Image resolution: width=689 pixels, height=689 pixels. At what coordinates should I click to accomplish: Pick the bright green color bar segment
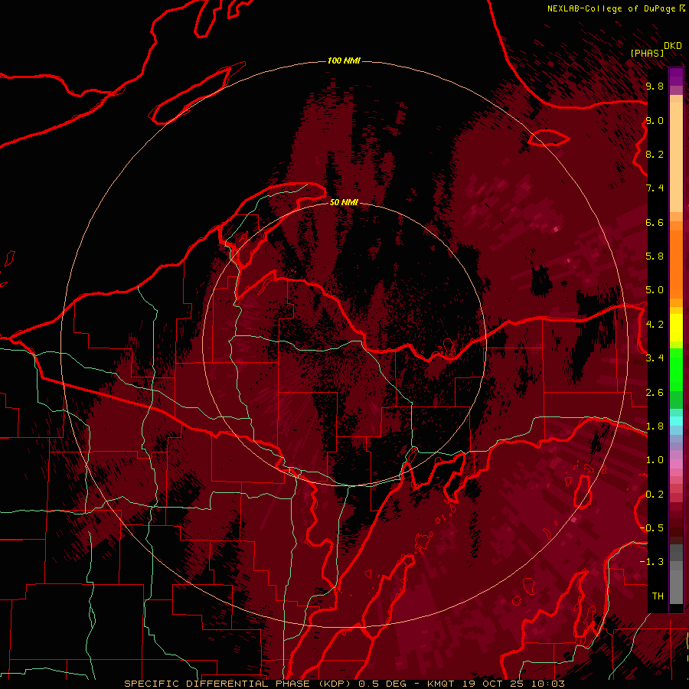676,371
